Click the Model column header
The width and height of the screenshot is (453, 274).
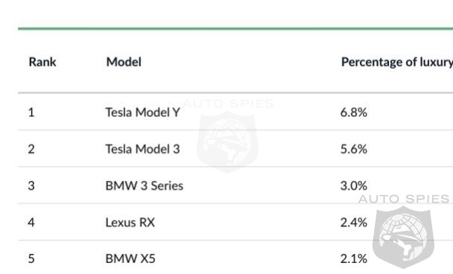click(124, 62)
